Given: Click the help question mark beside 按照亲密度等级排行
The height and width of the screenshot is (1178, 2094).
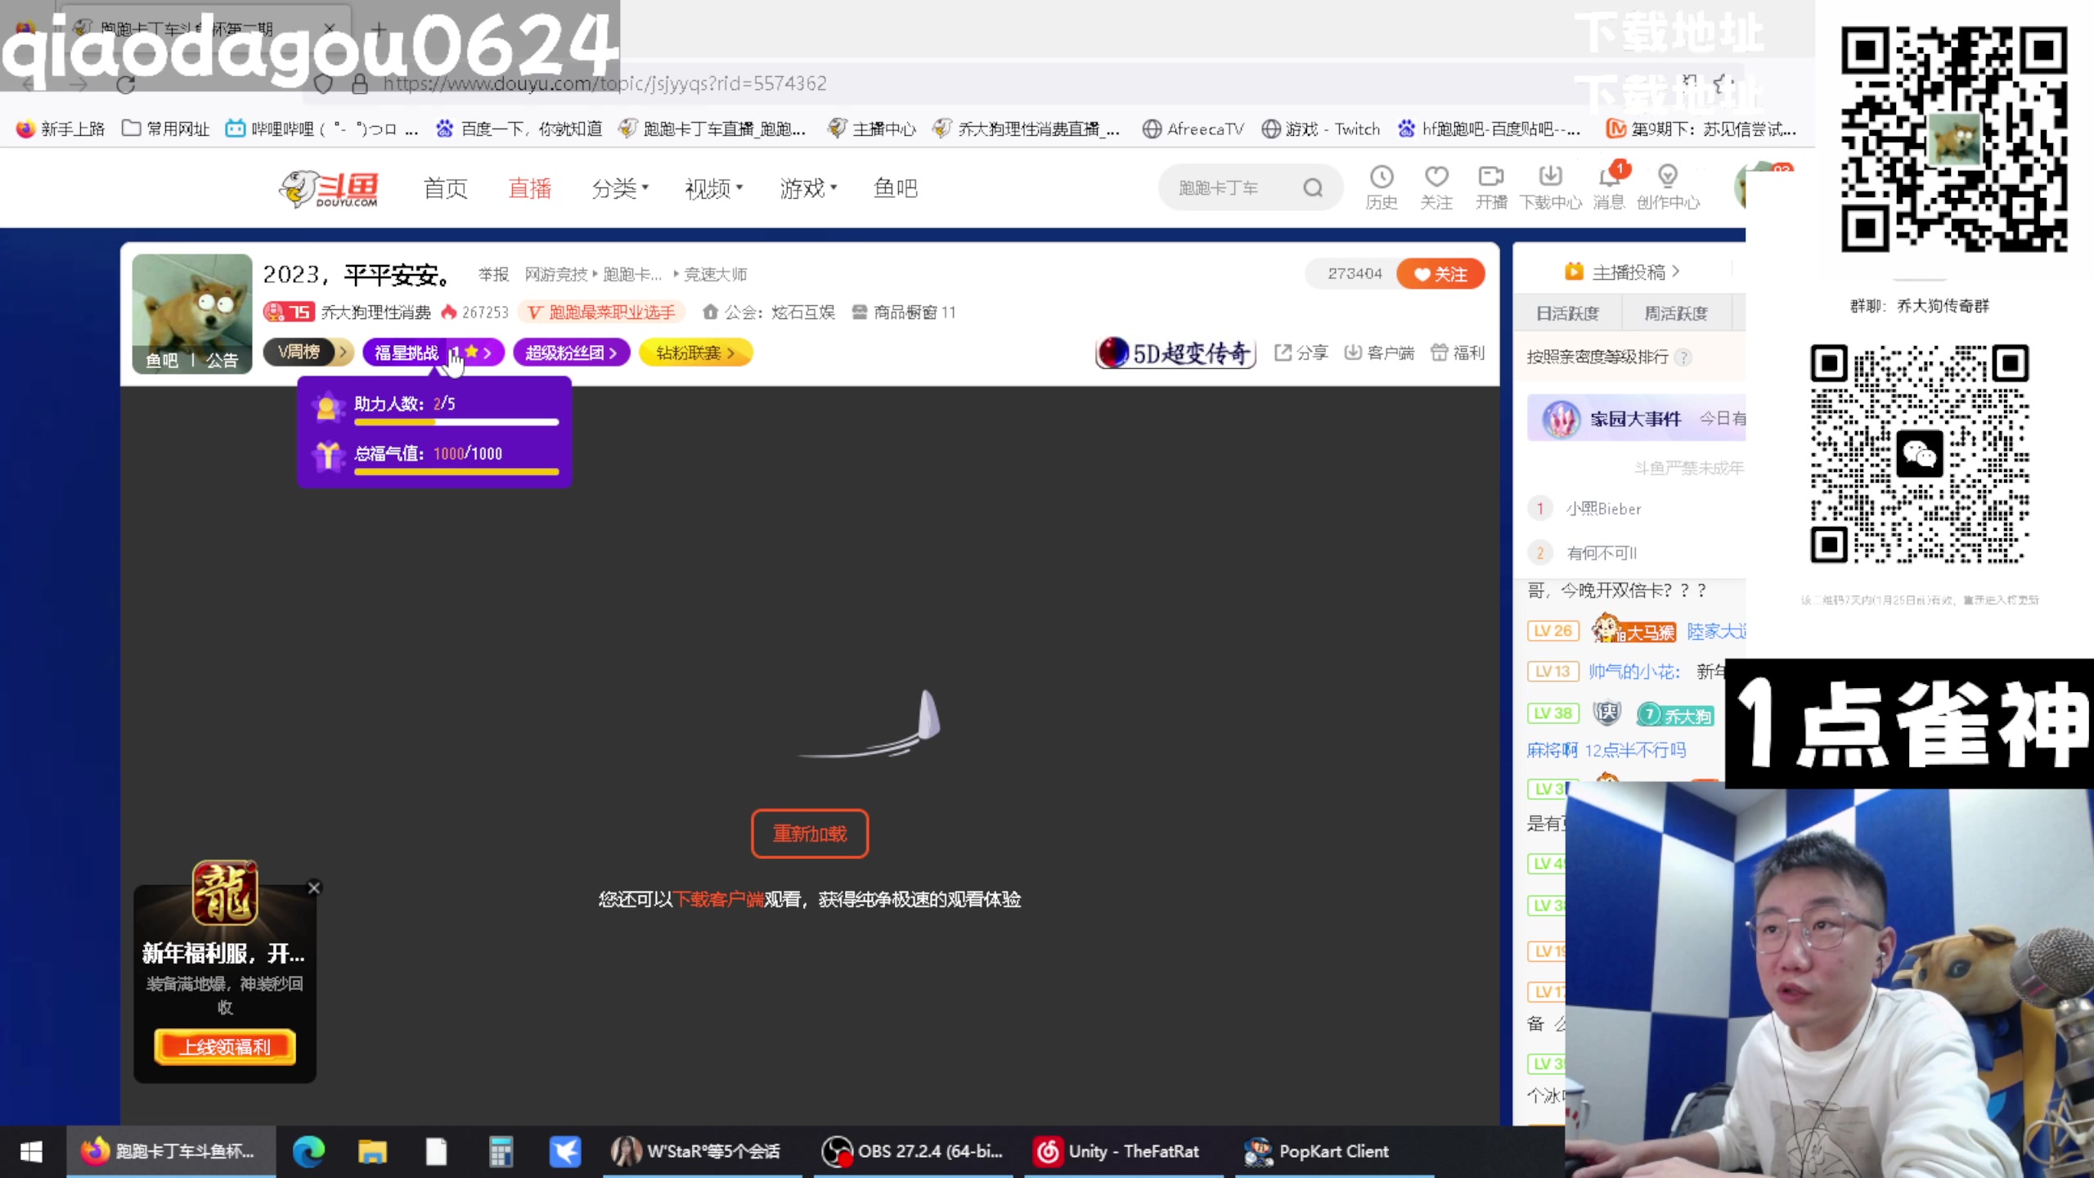Looking at the screenshot, I should [1683, 357].
